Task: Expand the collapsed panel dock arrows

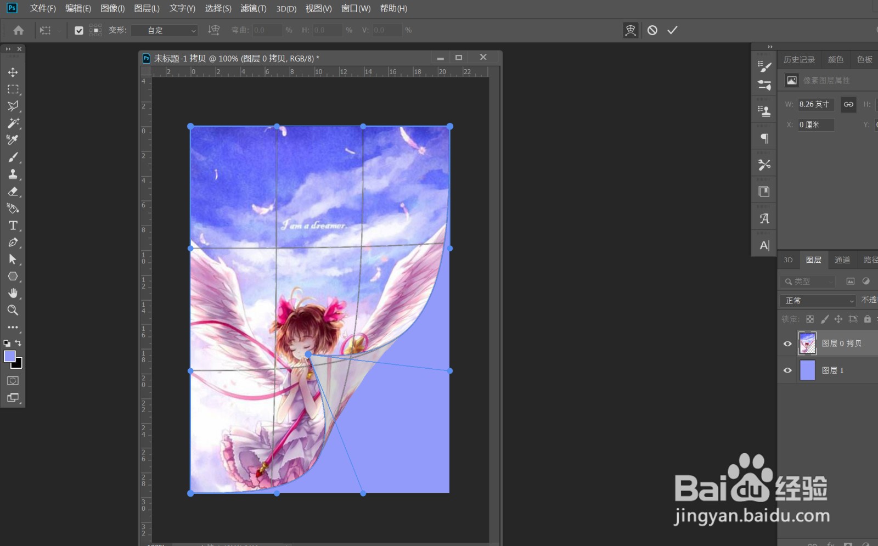Action: click(770, 47)
